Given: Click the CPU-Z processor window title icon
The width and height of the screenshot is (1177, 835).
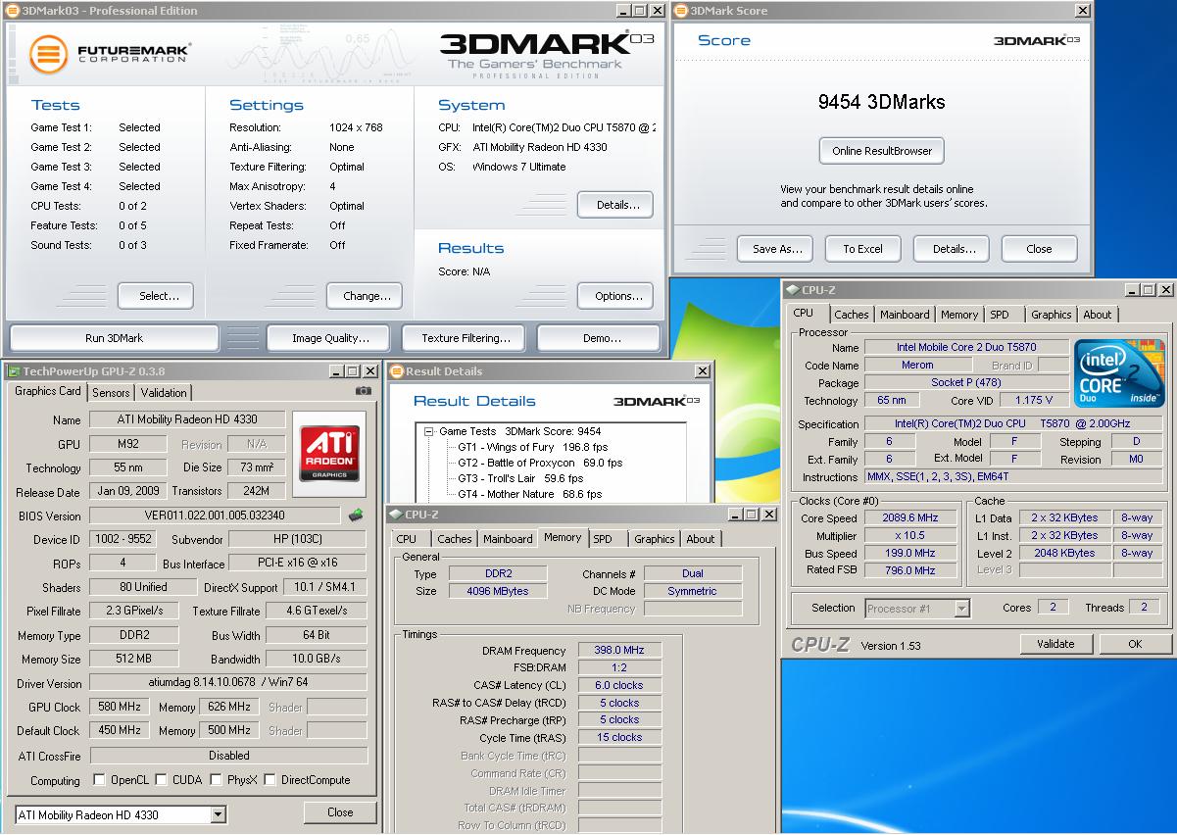Looking at the screenshot, I should pyautogui.click(x=793, y=290).
